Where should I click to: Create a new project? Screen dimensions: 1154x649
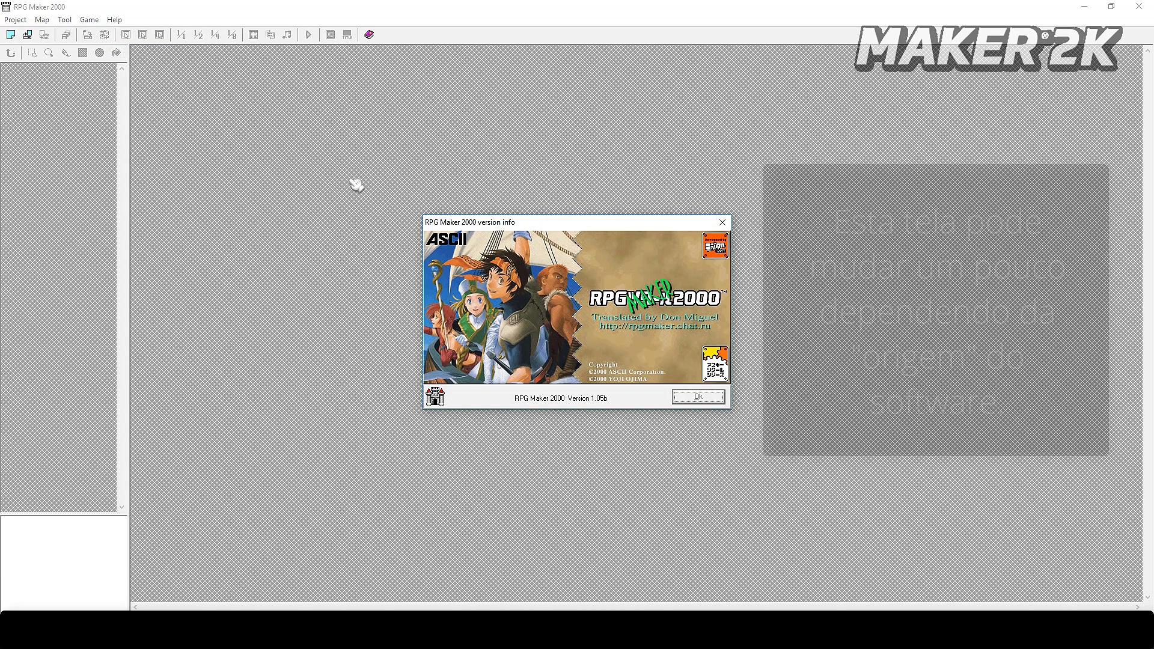tap(11, 34)
